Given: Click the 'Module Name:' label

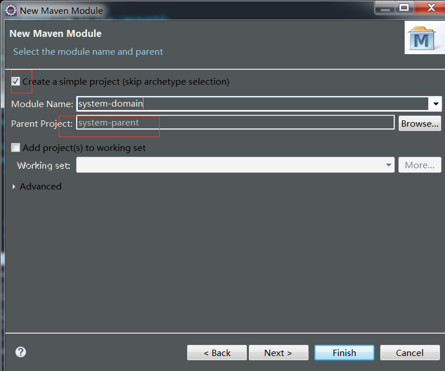Looking at the screenshot, I should 42,104.
